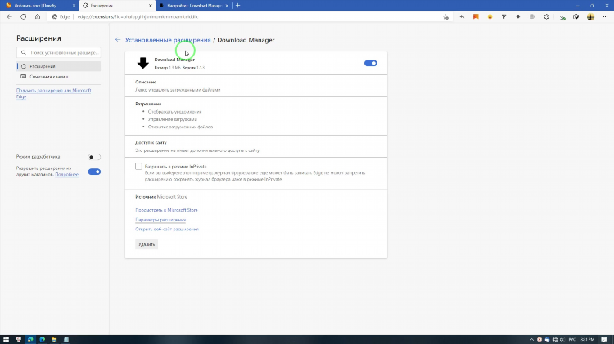Screen dimensions: 614x344
Task: Click the yellow smiley emoji extension icon
Action: 490,17
